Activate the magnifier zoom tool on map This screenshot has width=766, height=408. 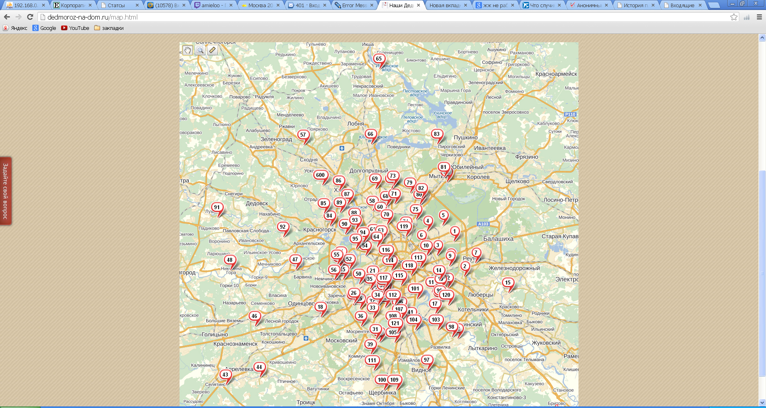tap(200, 50)
